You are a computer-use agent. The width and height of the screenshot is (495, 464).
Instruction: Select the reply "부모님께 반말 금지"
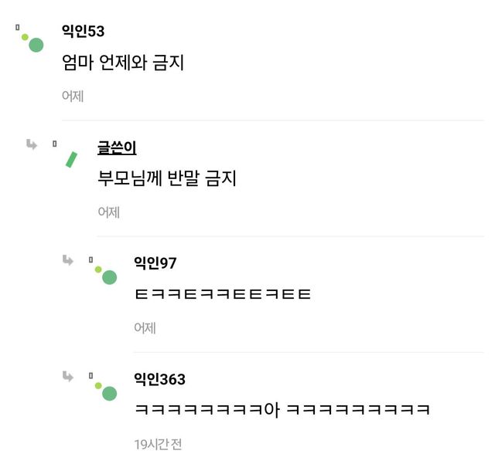click(166, 178)
